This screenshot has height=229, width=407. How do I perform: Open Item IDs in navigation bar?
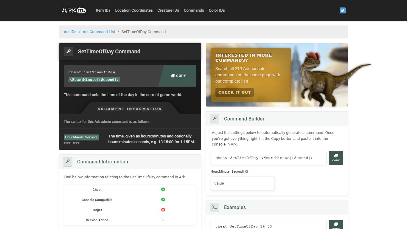point(103,10)
